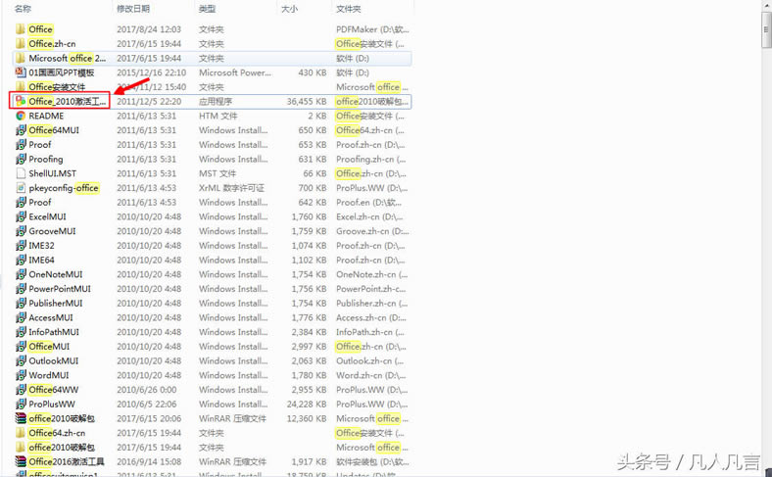The height and width of the screenshot is (477, 772).
Task: Click the Excel.zh-cn folder path cell
Action: click(x=369, y=216)
